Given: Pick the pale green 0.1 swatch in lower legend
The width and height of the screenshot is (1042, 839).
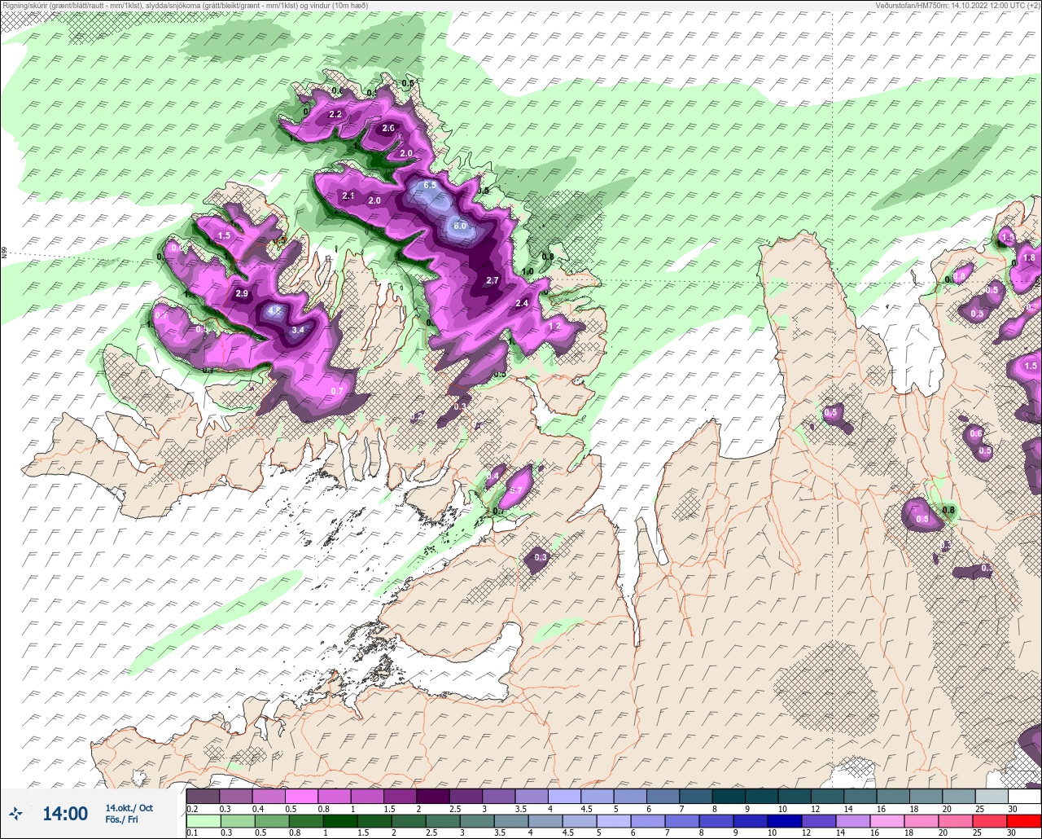Looking at the screenshot, I should pos(203,820).
